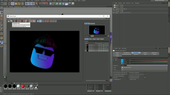Click the coordinate system cube icon
The image size is (170, 95).
[x=36, y=4]
